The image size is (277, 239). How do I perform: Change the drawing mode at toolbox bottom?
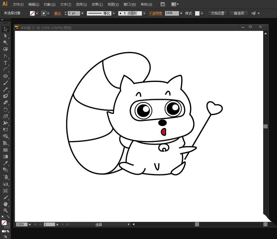tap(6, 237)
